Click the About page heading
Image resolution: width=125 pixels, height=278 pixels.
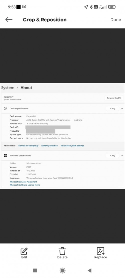[x=26, y=88]
